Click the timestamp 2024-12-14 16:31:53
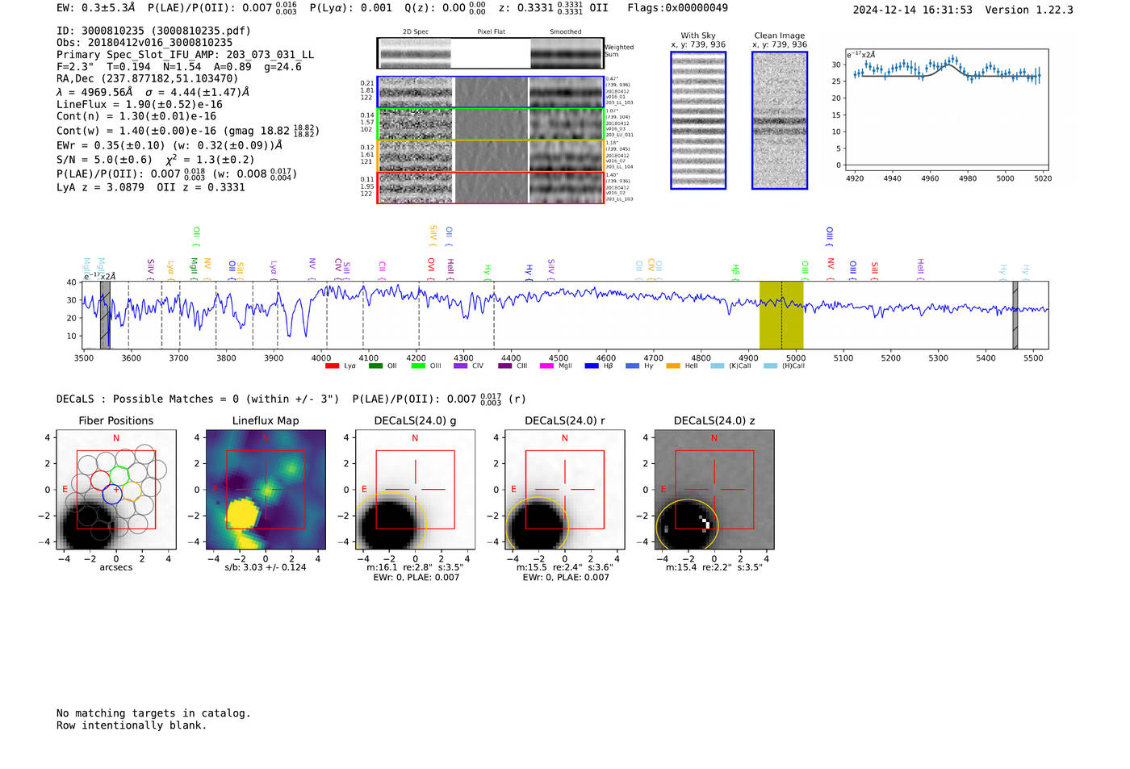1130x769 pixels. [913, 10]
